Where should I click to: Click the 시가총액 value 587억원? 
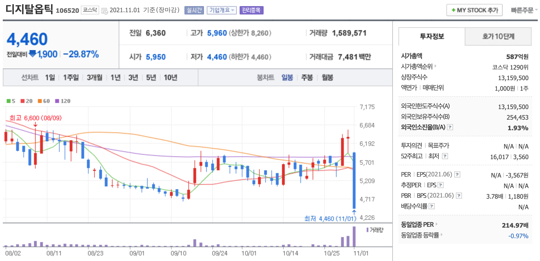click(x=517, y=57)
